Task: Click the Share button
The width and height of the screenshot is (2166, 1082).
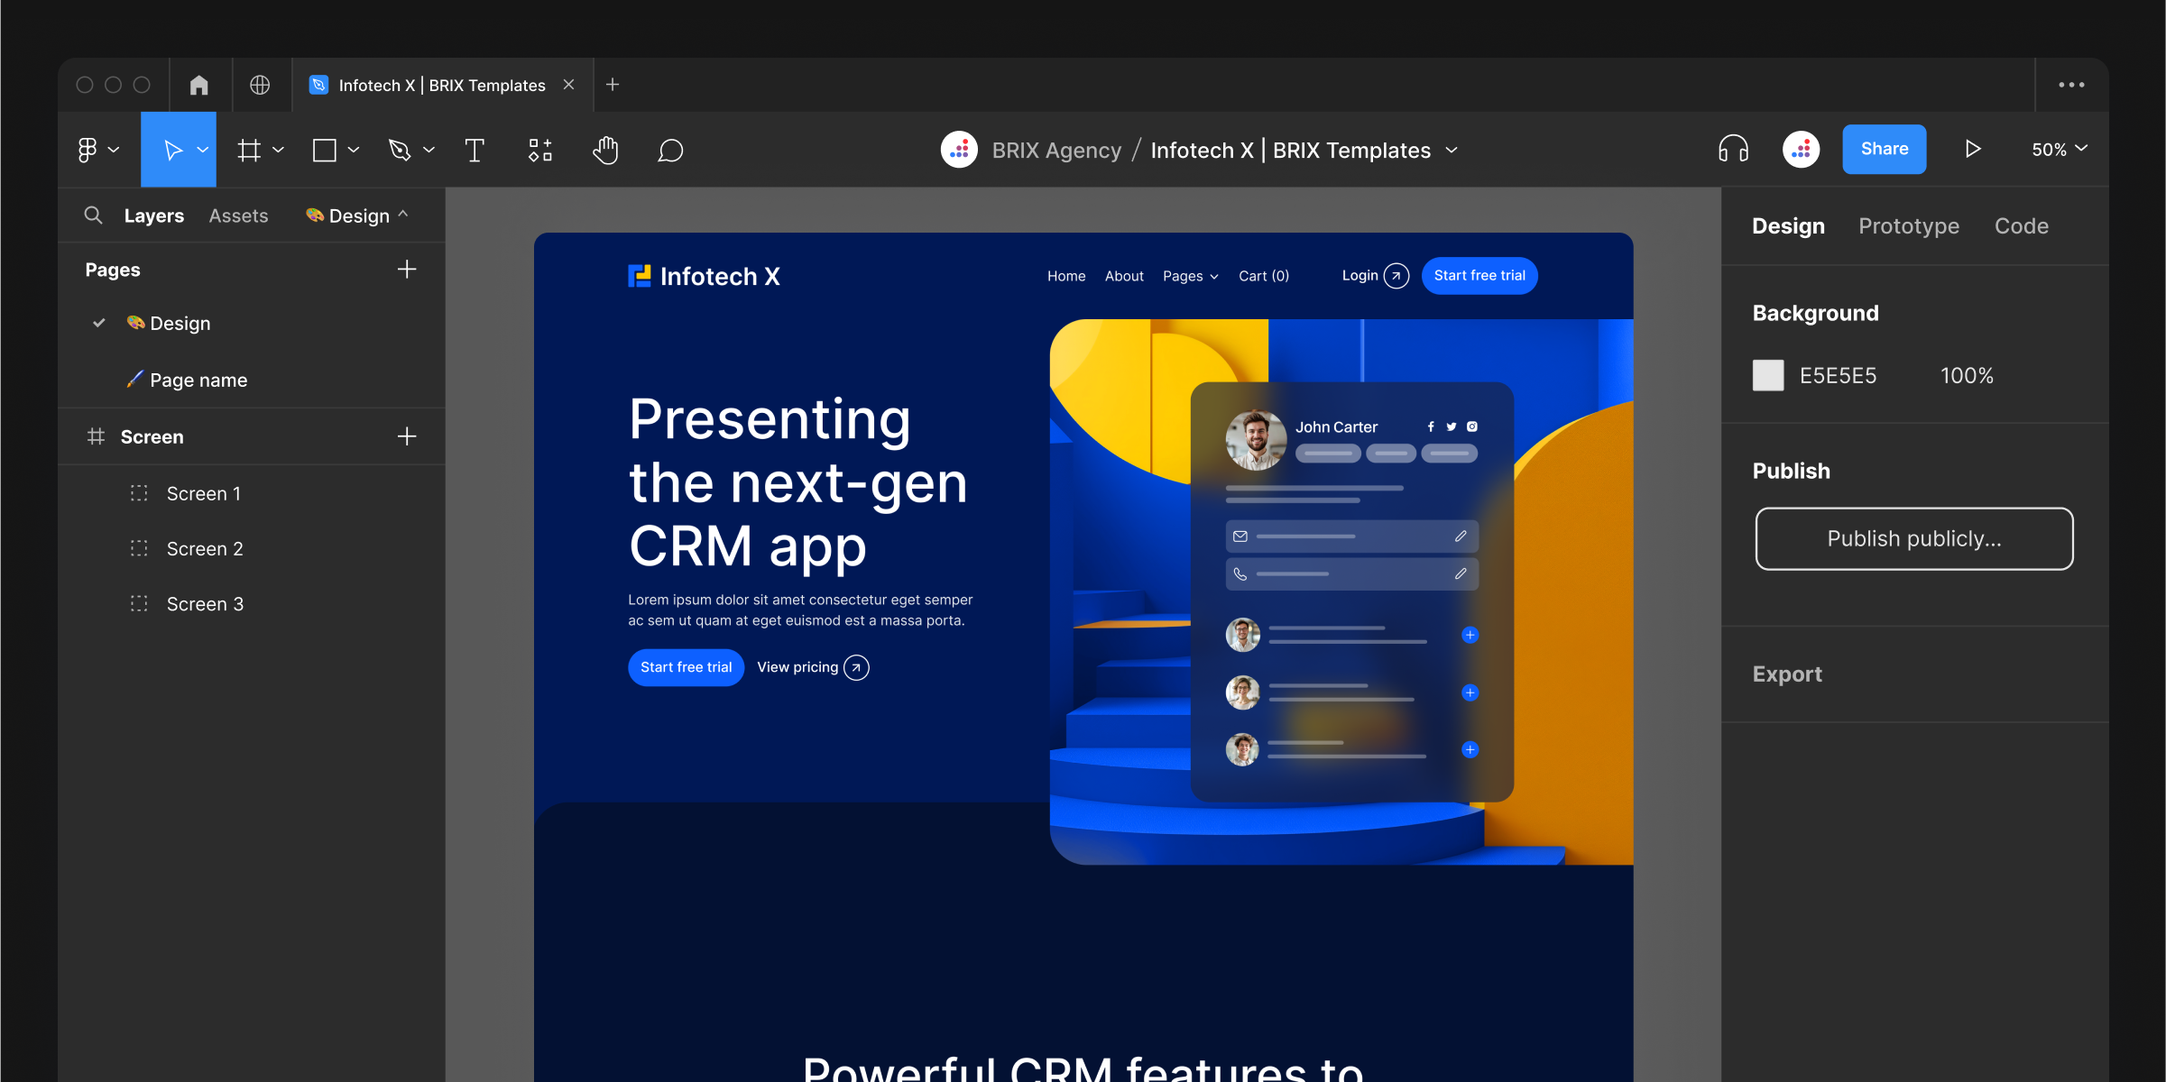Action: coord(1885,149)
